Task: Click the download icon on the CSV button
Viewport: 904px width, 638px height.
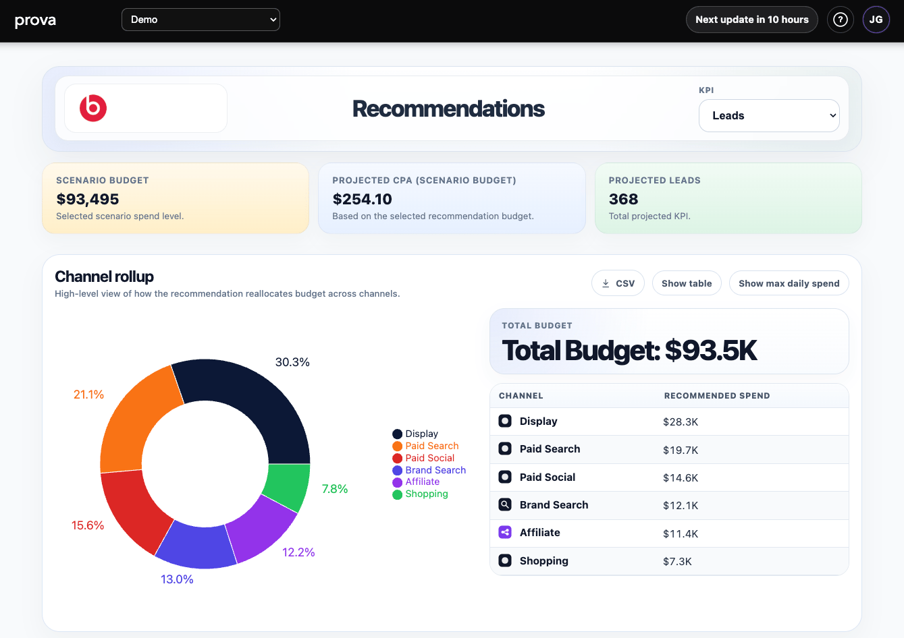Action: [606, 283]
